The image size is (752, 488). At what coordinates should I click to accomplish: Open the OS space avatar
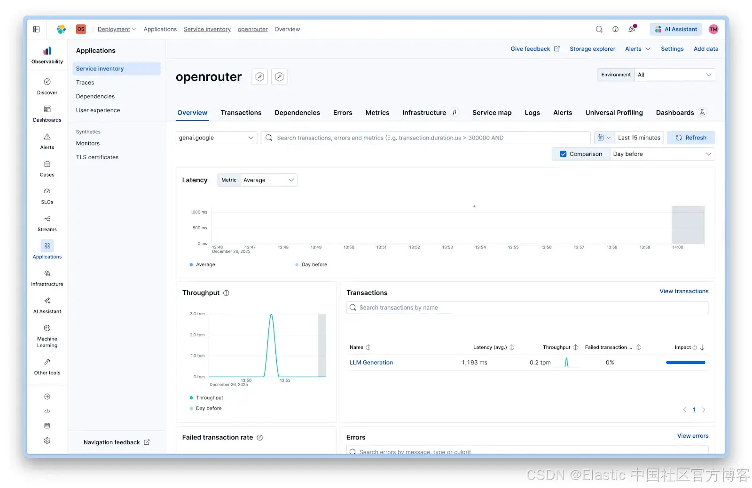click(81, 29)
